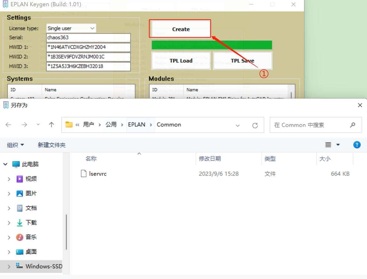Go up one folder level arrow
This screenshot has width=367, height=279.
point(51,125)
